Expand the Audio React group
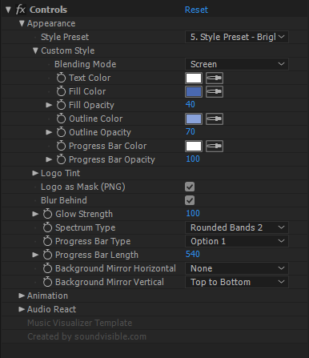The image size is (309, 358). (x=22, y=309)
